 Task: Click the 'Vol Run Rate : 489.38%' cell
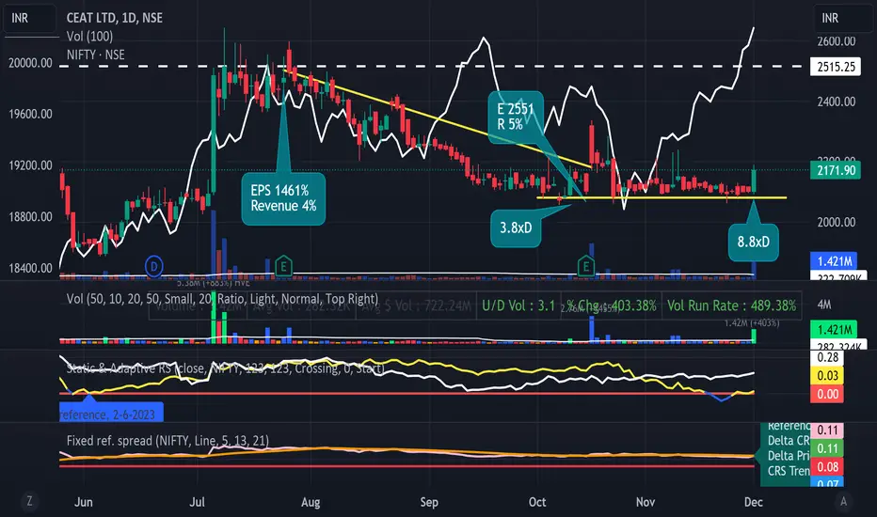tap(731, 305)
